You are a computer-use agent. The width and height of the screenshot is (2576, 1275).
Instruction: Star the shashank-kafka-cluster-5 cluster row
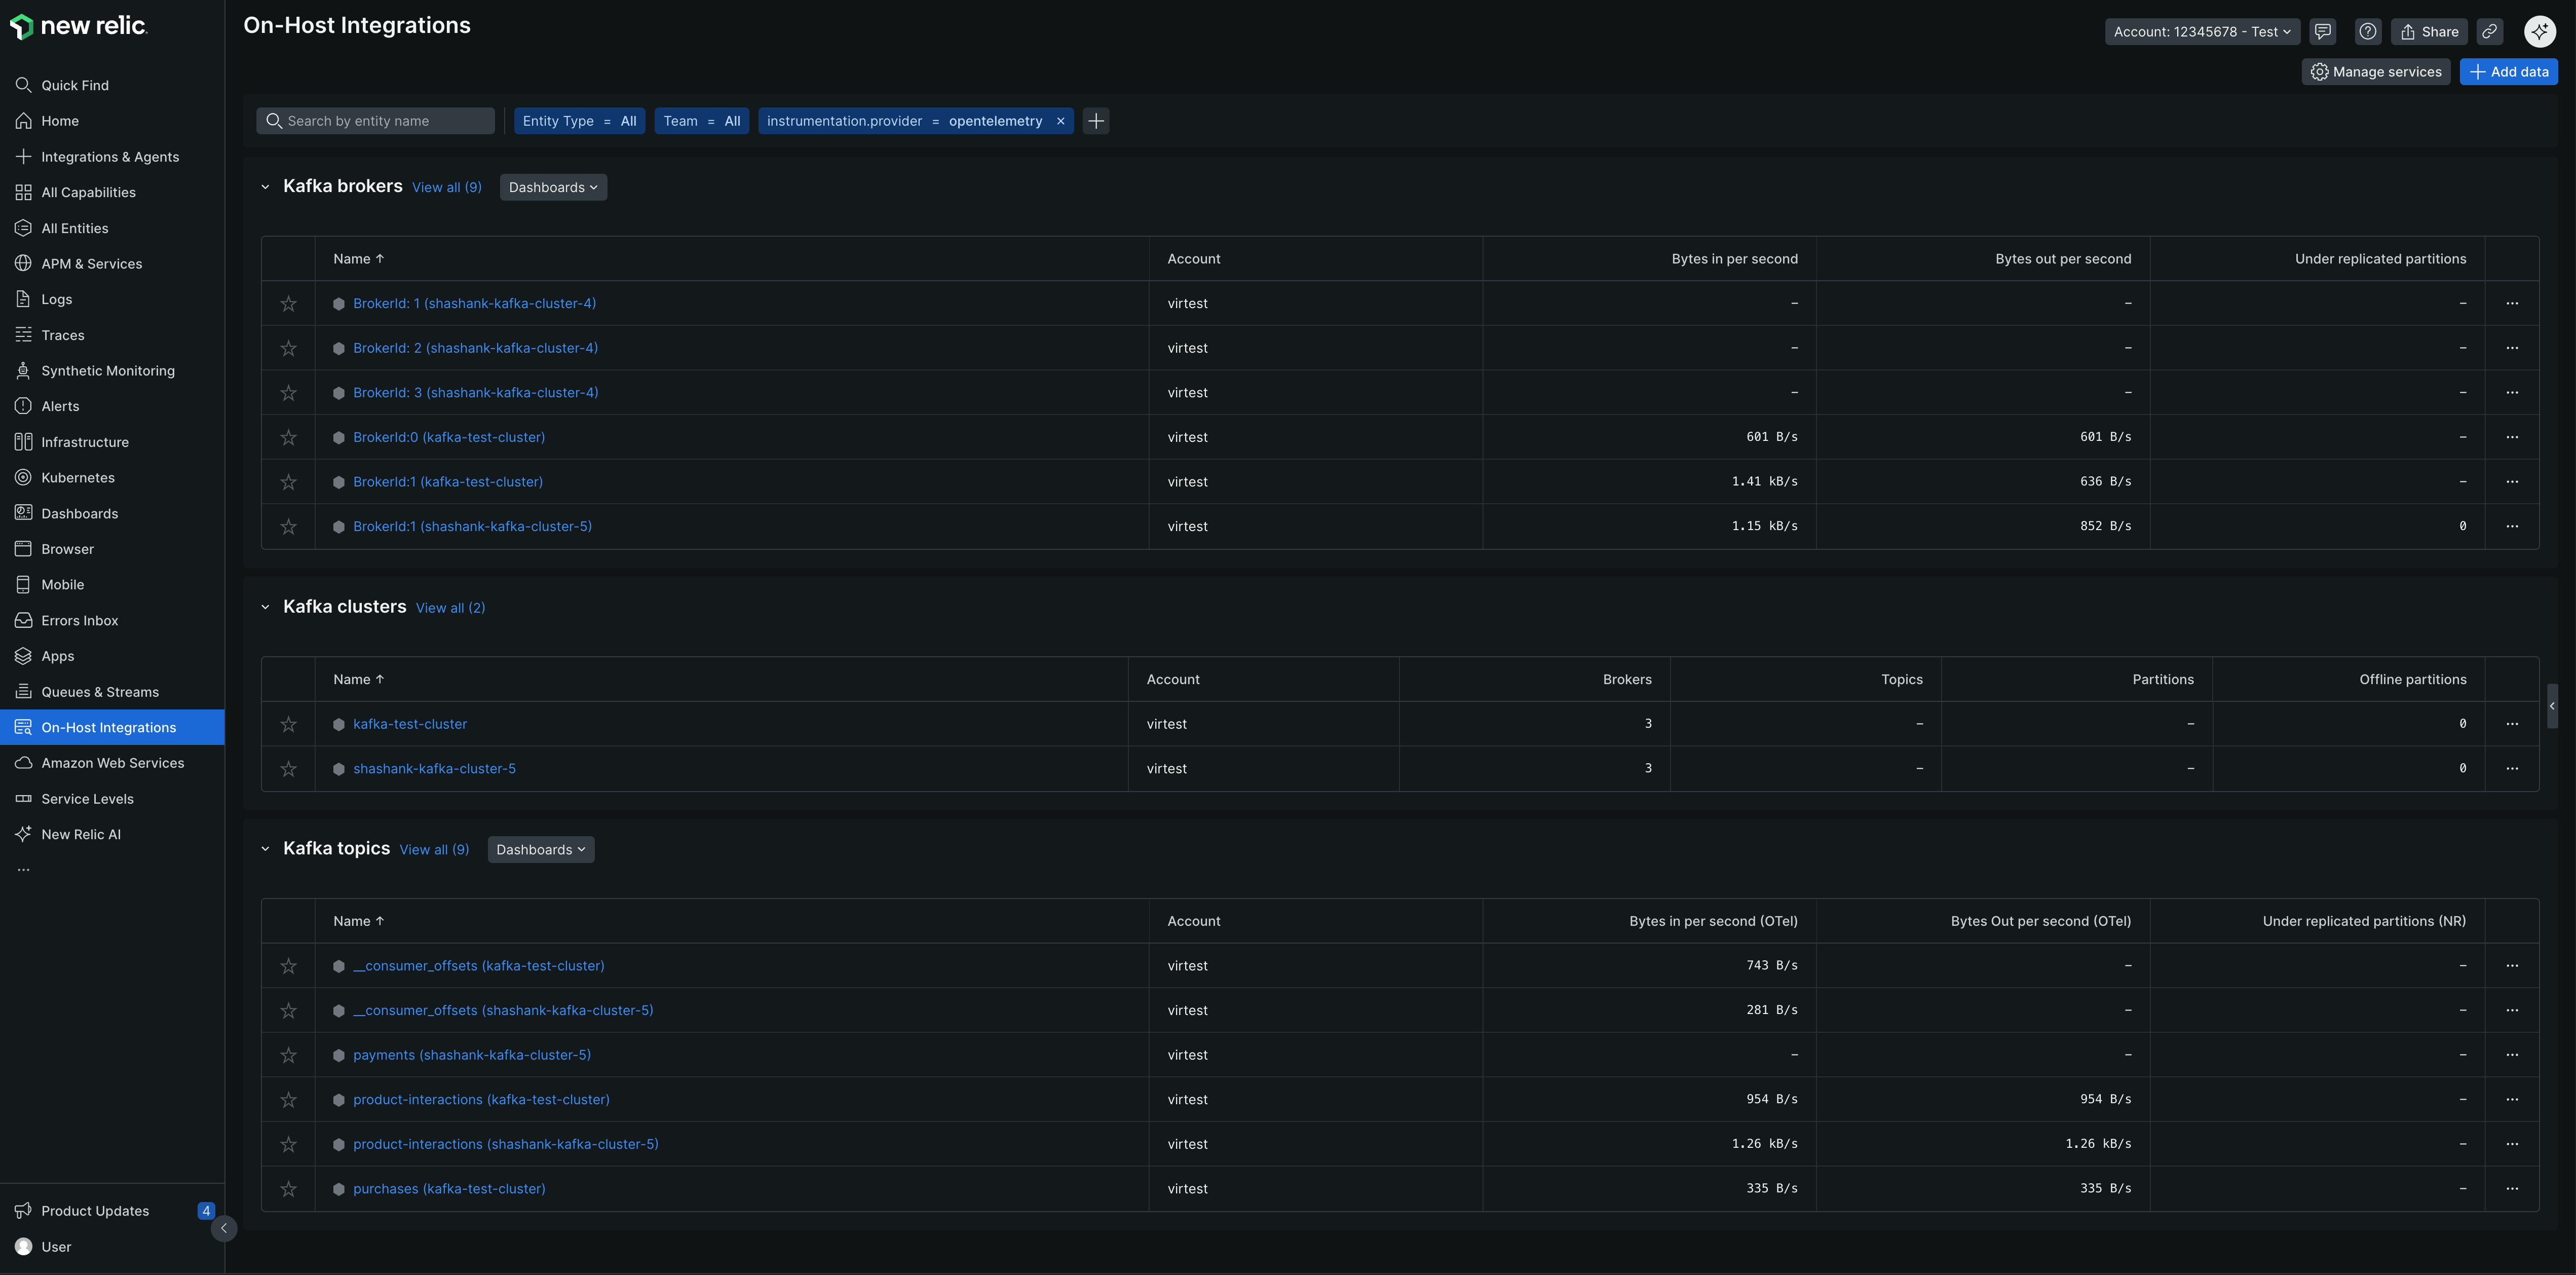(288, 769)
